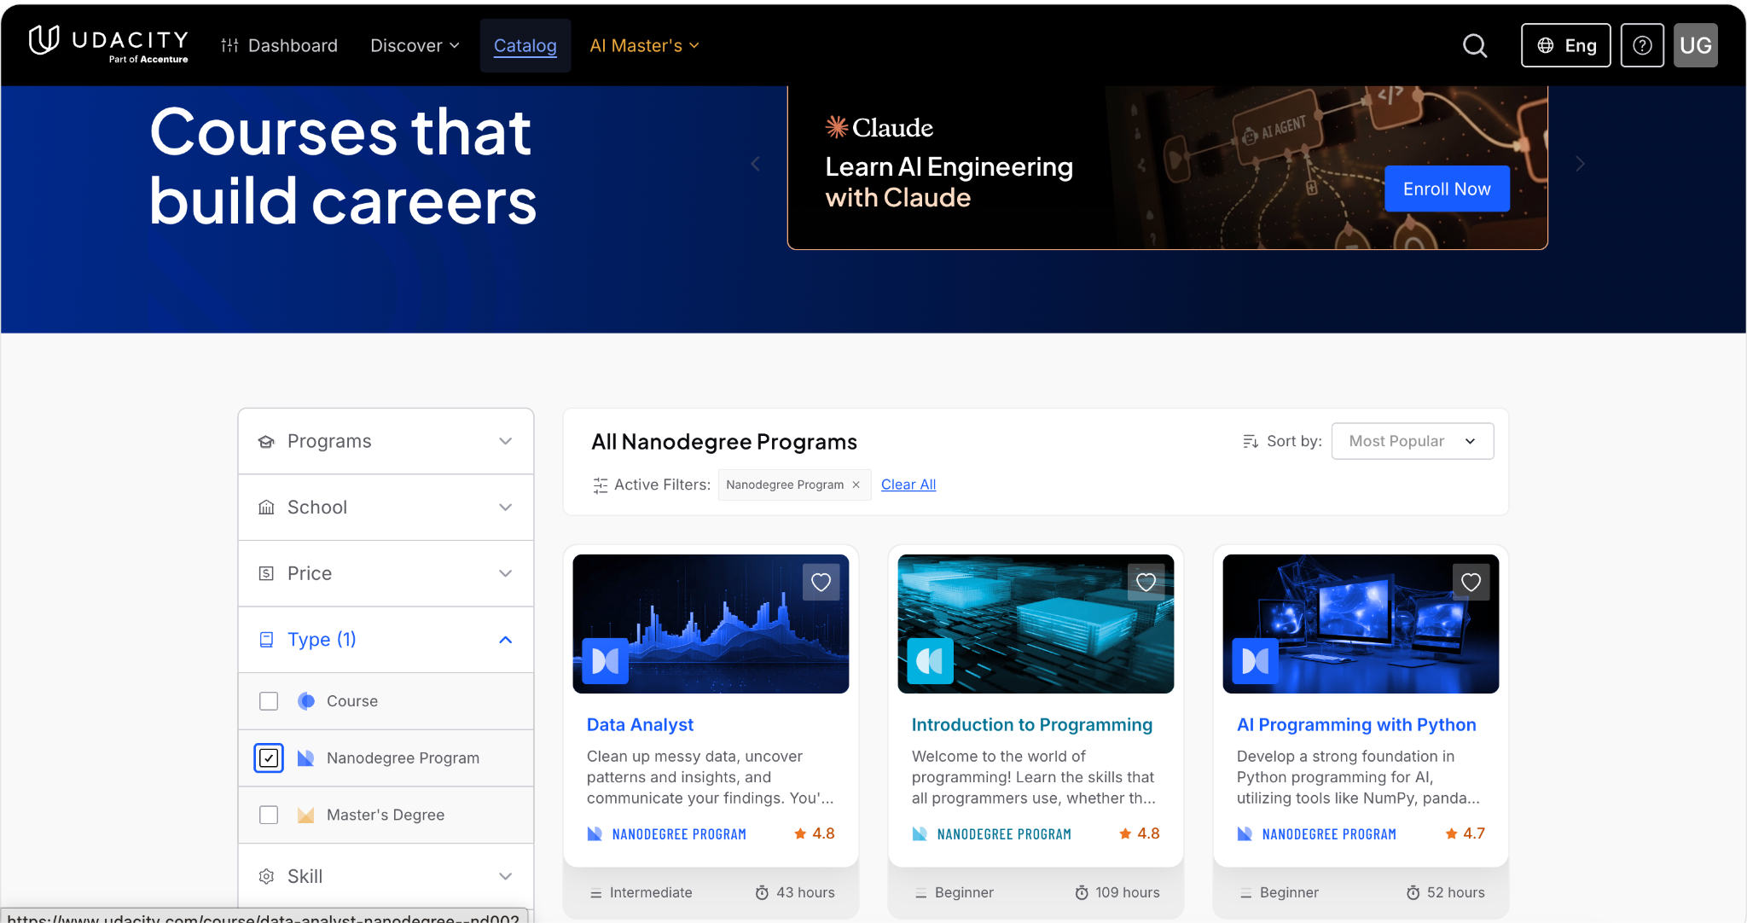Open the UG user avatar menu
This screenshot has width=1747, height=923.
[1696, 45]
